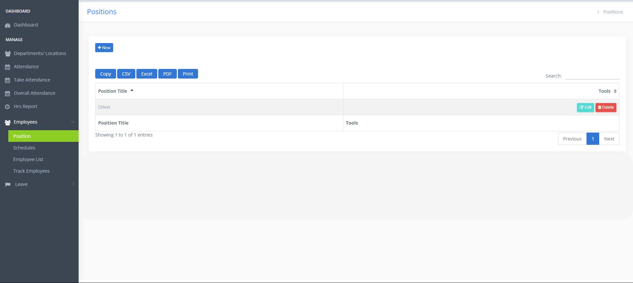Viewport: 633px width, 283px height.
Task: Click the Departments/ Locations group icon
Action: [x=8, y=54]
